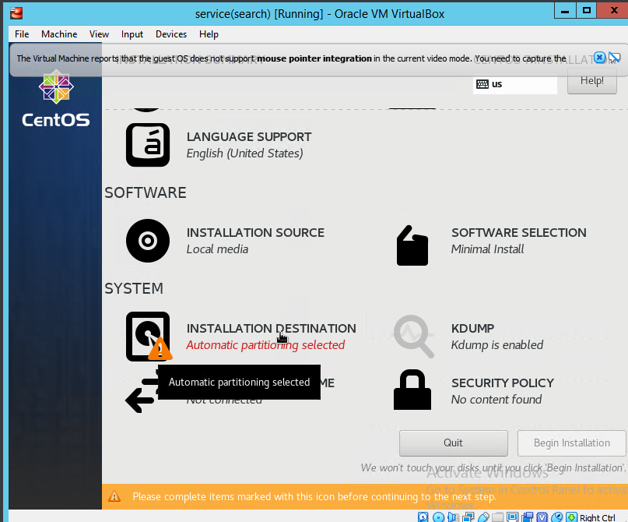Image resolution: width=628 pixels, height=522 pixels.
Task: Click 'English (United States)' text
Action: [244, 153]
